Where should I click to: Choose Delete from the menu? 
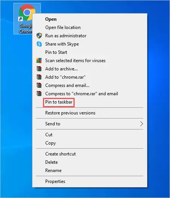pos(90,162)
